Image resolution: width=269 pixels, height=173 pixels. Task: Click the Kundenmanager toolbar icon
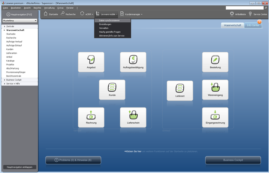(x=122, y=14)
